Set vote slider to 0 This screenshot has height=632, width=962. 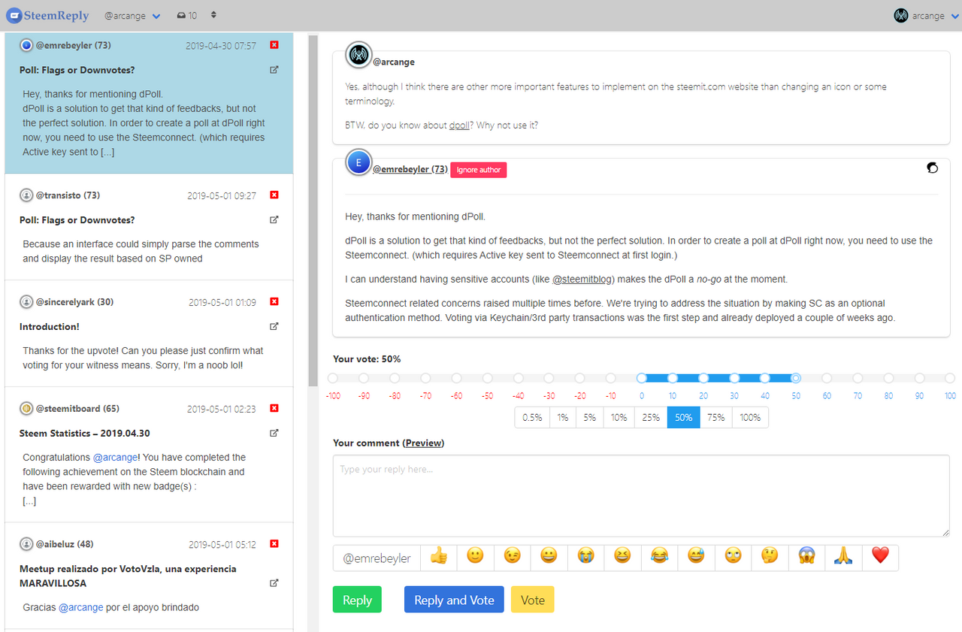(x=642, y=378)
